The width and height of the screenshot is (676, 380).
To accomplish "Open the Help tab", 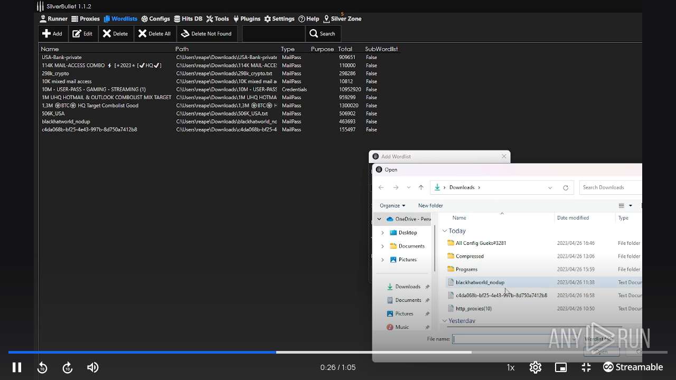I will pos(309,18).
